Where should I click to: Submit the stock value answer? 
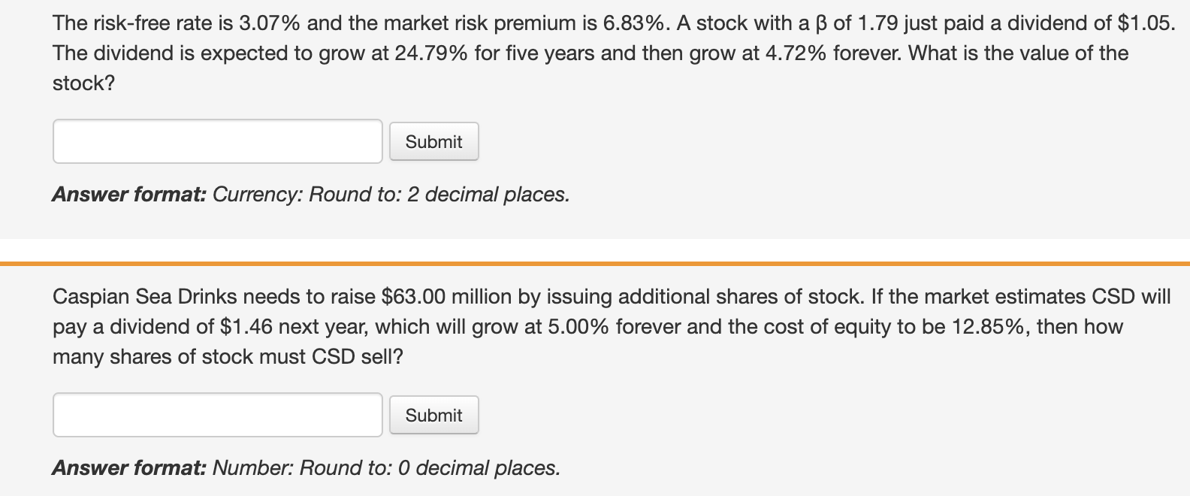coord(433,141)
